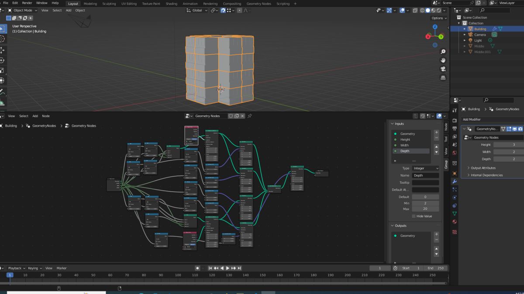
Task: Click plus button to add group input
Action: pos(436,132)
